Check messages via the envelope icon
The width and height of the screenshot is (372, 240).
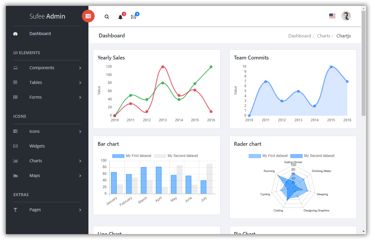coord(134,17)
